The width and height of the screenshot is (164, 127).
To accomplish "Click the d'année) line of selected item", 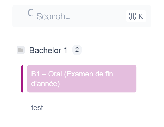I will click(x=46, y=84).
